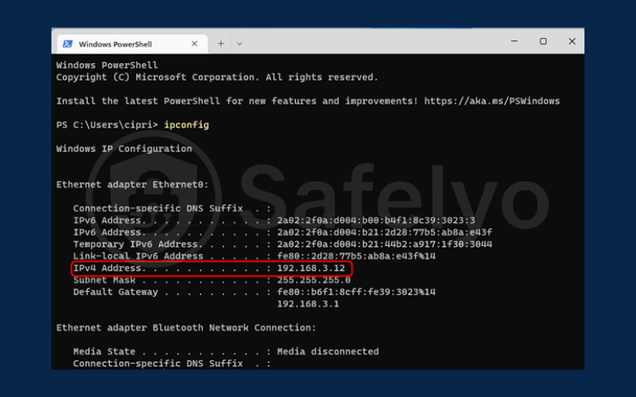Open the new tab profile dropdown arrow
Screen dimensions: 636x397
pyautogui.click(x=239, y=44)
